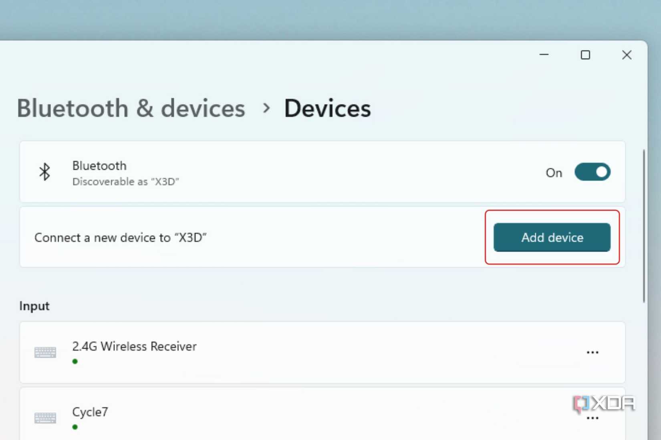661x440 pixels.
Task: Click the vertical scrollbar of Settings window
Action: coord(644,226)
